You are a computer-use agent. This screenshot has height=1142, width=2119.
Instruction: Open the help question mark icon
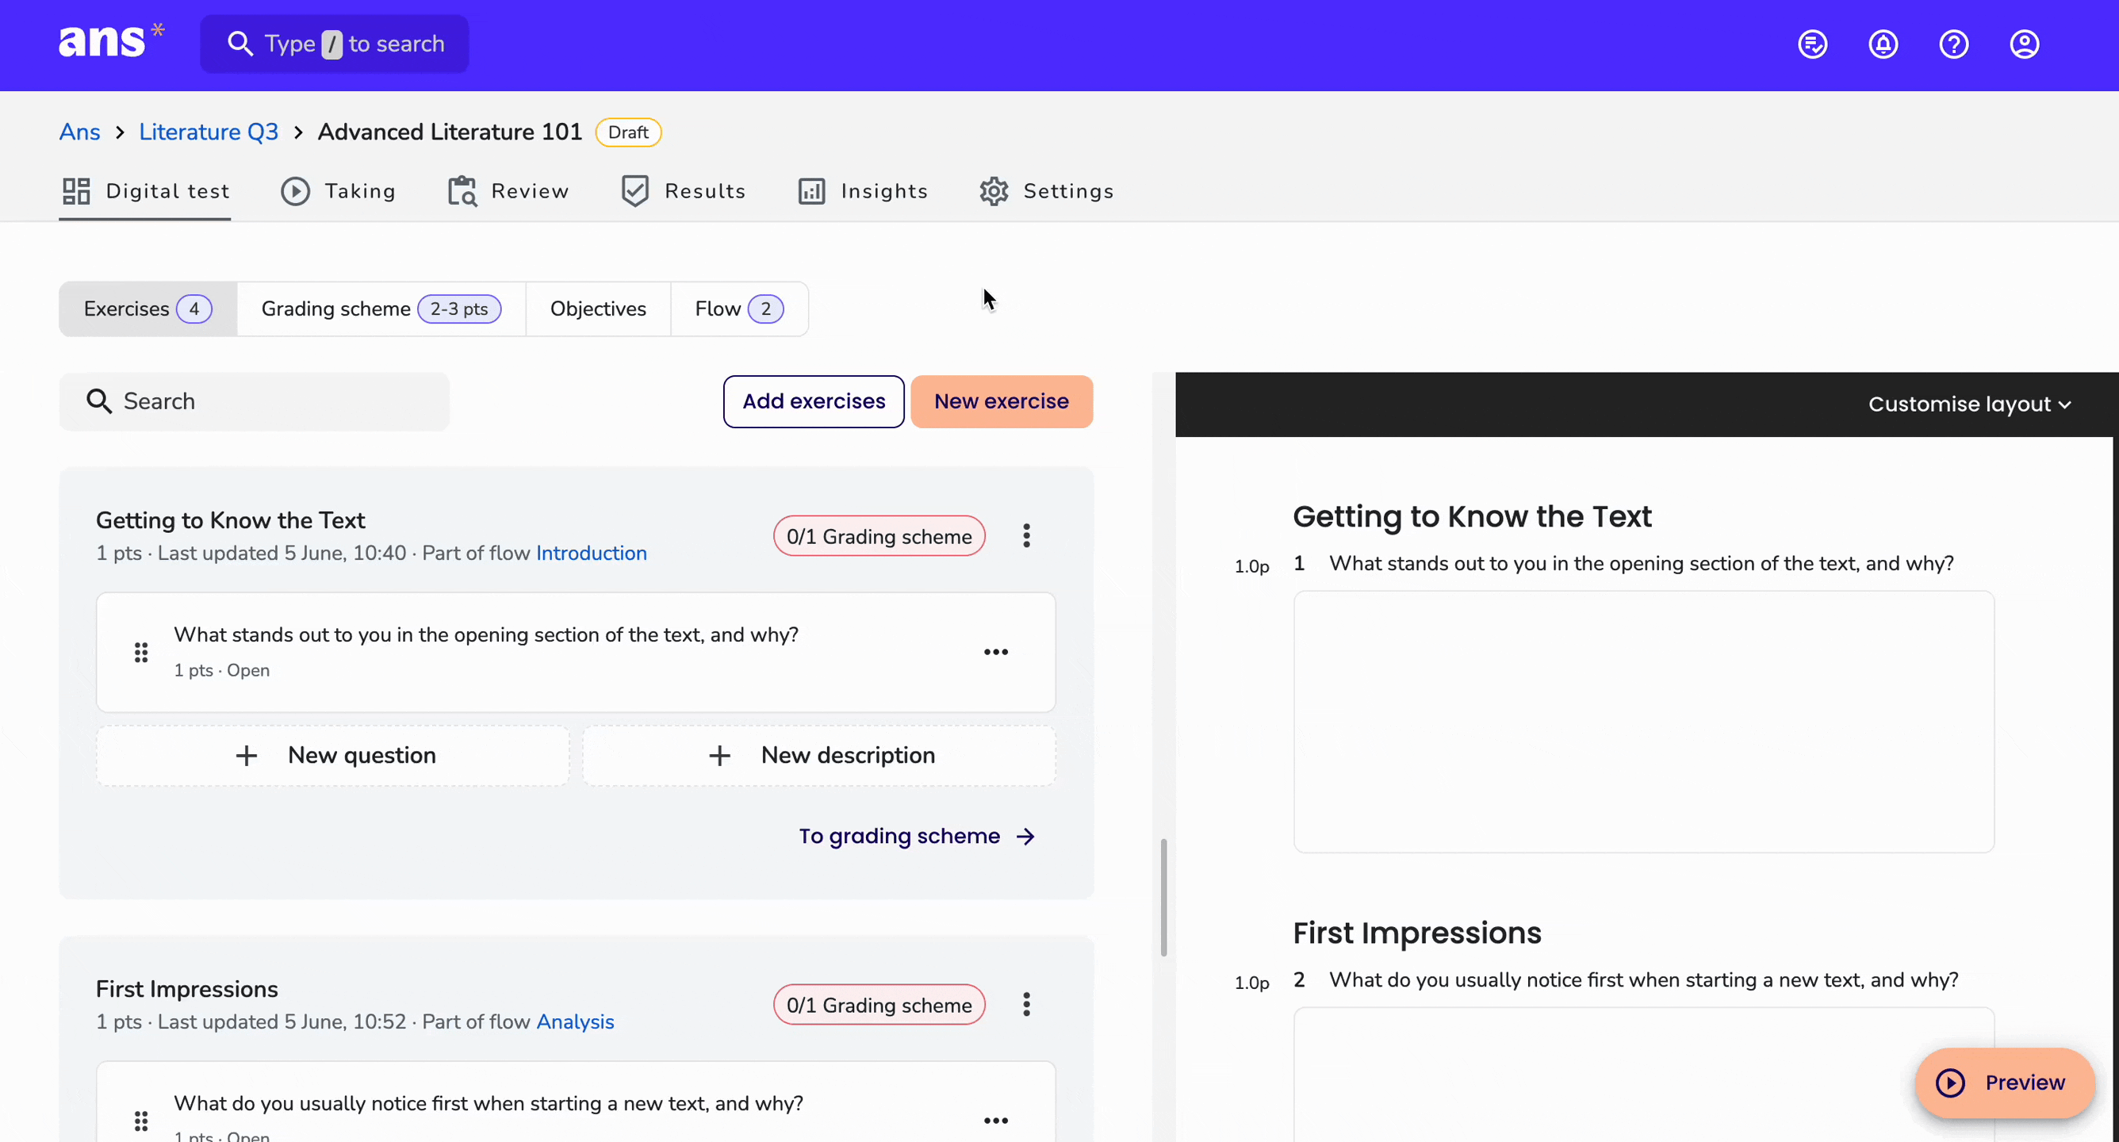1954,44
